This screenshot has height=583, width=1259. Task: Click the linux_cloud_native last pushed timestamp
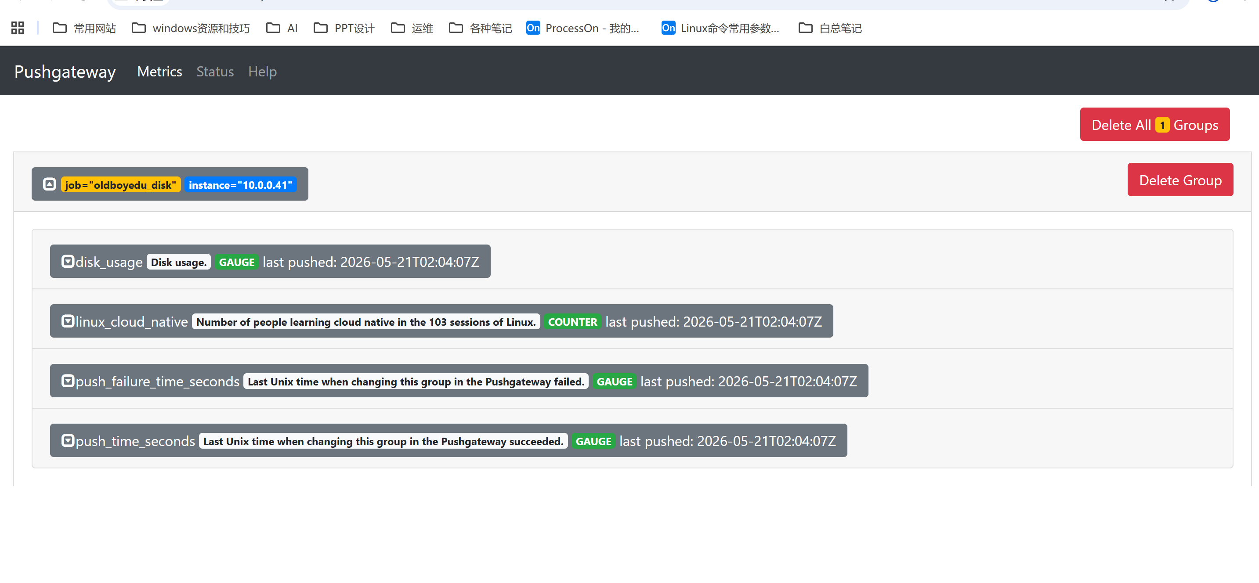pyautogui.click(x=713, y=321)
